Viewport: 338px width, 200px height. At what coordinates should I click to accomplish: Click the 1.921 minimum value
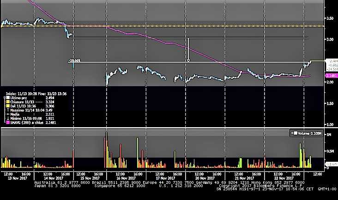tap(50, 118)
